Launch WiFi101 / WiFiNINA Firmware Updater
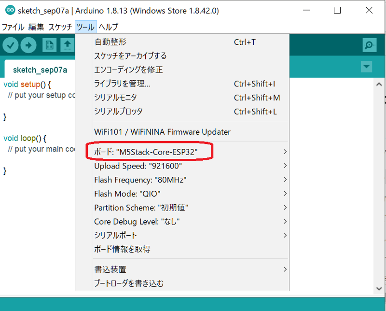 pyautogui.click(x=182, y=132)
